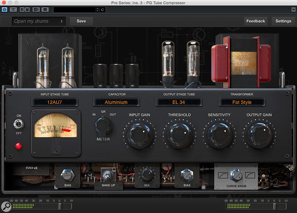
Task: Open the Output Stage Tube selector showing EL 34
Action: coord(178,102)
